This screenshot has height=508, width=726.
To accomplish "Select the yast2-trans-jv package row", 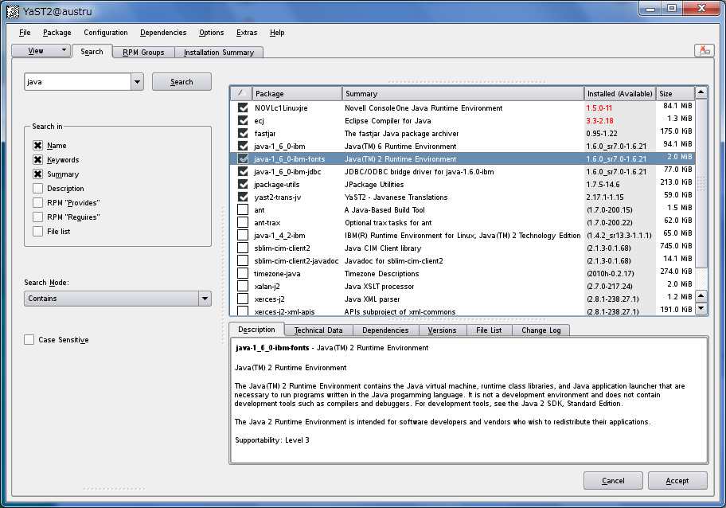I will pos(463,197).
